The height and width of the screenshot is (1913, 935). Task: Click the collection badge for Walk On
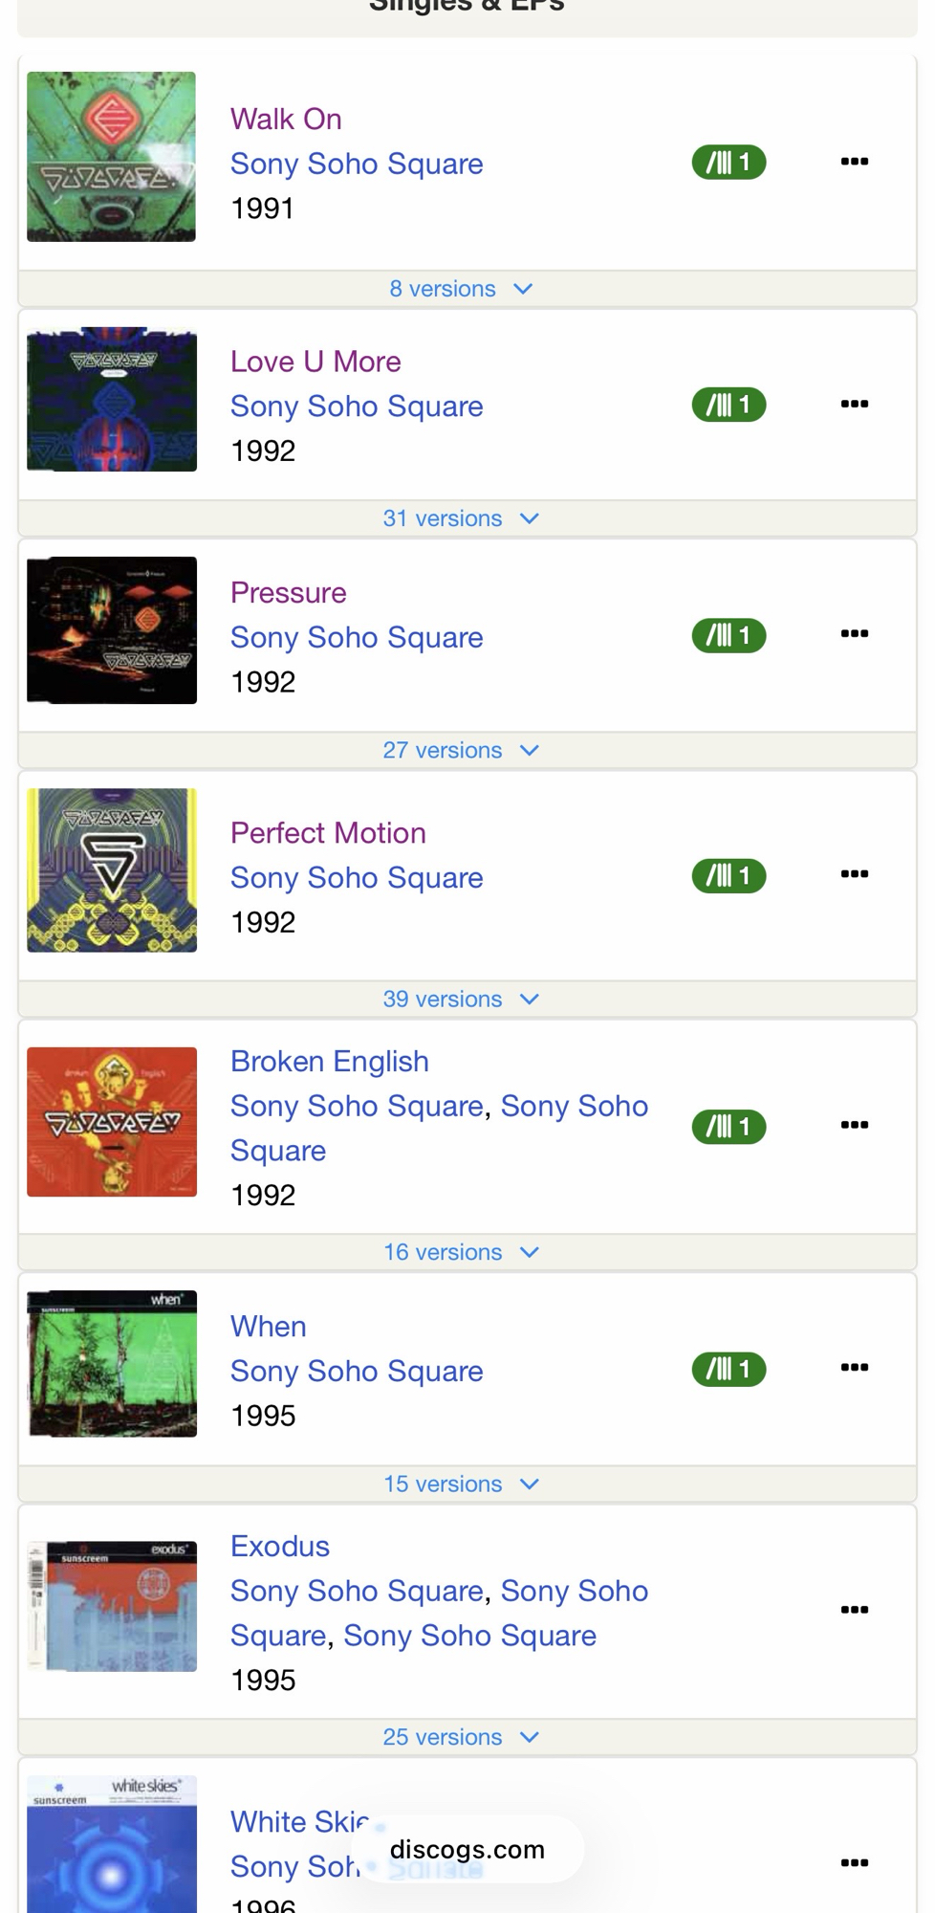[x=728, y=163]
